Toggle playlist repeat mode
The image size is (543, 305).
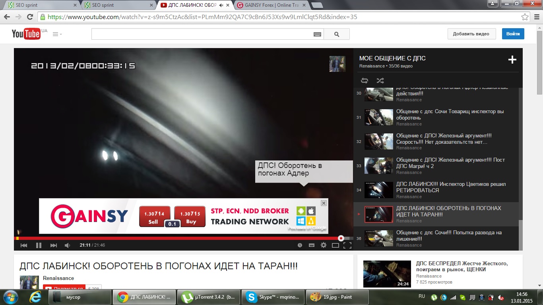pos(365,81)
